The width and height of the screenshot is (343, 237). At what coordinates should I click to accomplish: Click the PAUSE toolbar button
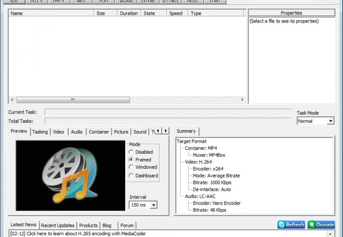[x=193, y=2]
